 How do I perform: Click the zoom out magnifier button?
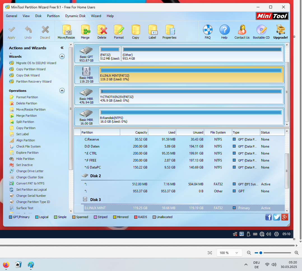249,253
